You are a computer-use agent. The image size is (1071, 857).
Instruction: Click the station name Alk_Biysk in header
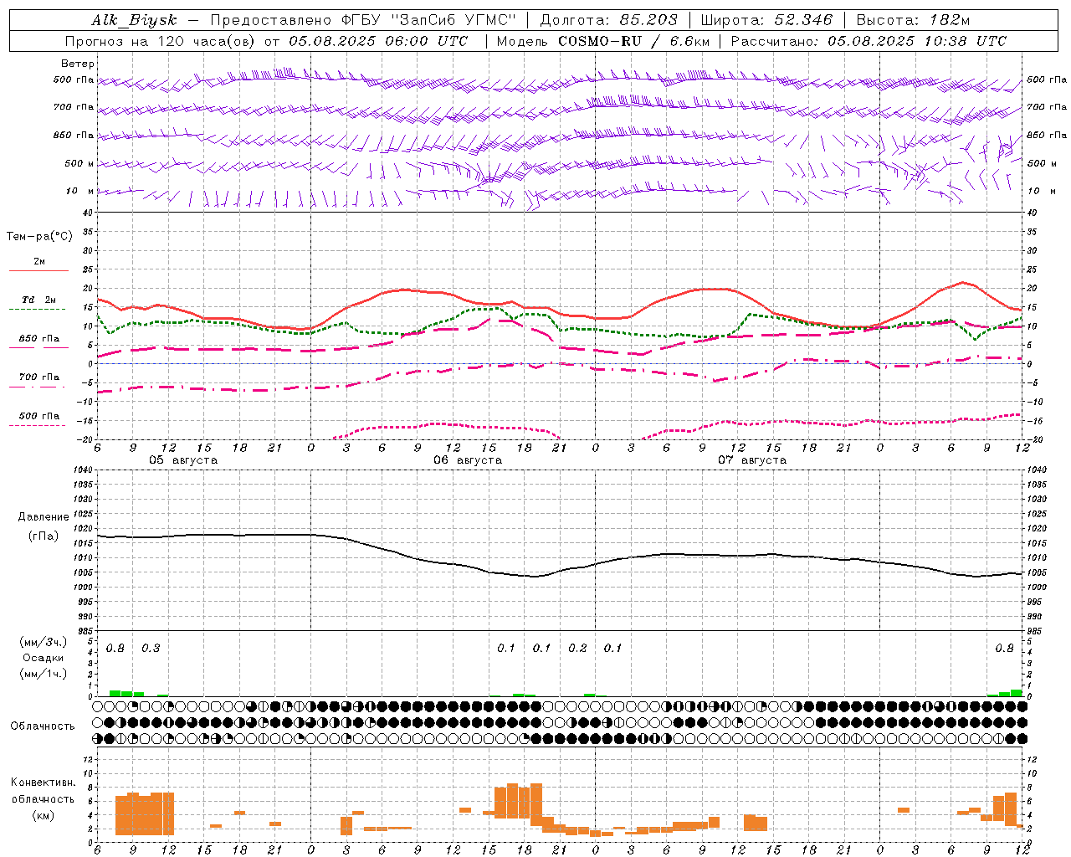point(134,20)
